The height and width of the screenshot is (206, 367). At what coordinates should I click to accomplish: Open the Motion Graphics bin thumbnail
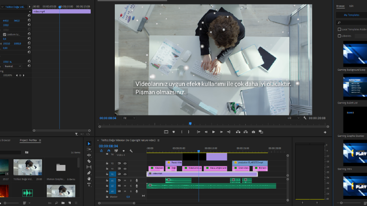coord(61,167)
